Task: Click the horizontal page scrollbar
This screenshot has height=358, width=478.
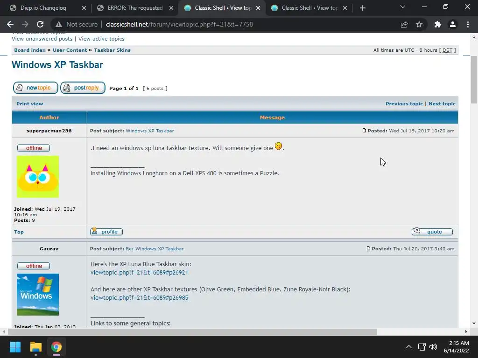Action: tap(192, 331)
